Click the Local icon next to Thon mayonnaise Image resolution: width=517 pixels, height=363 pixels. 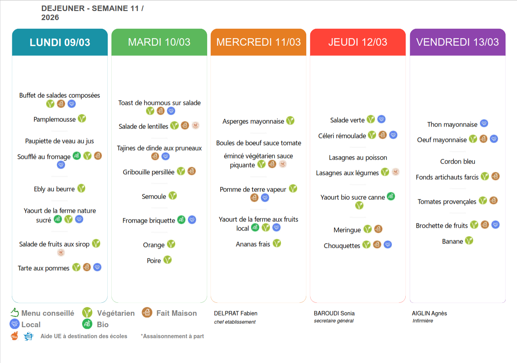[x=484, y=123]
